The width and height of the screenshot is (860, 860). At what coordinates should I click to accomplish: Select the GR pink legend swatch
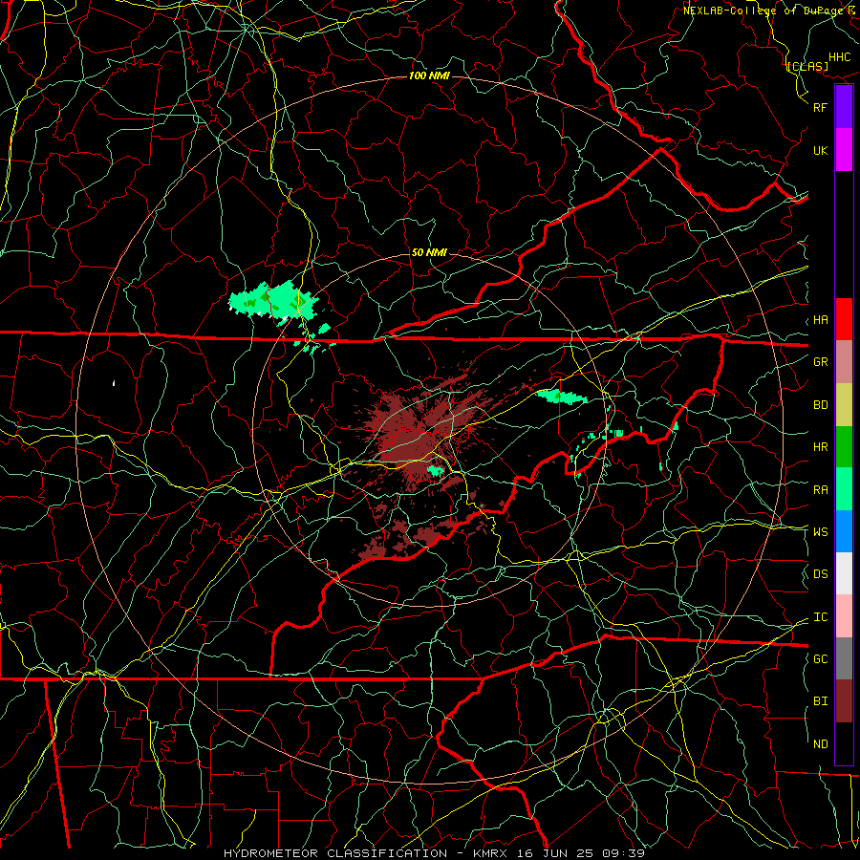844,362
